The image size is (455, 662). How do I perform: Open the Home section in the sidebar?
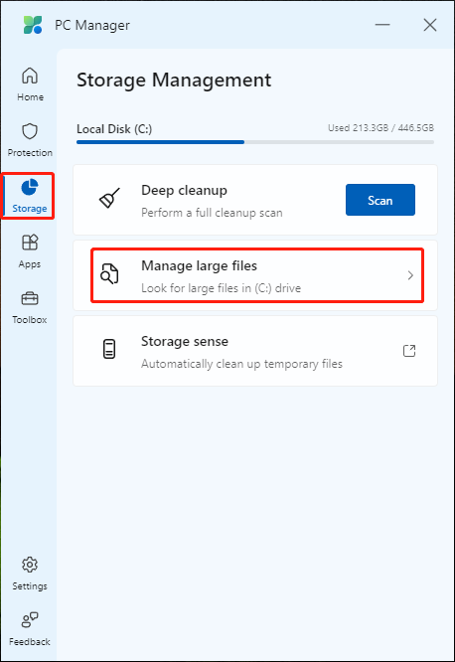[x=30, y=84]
